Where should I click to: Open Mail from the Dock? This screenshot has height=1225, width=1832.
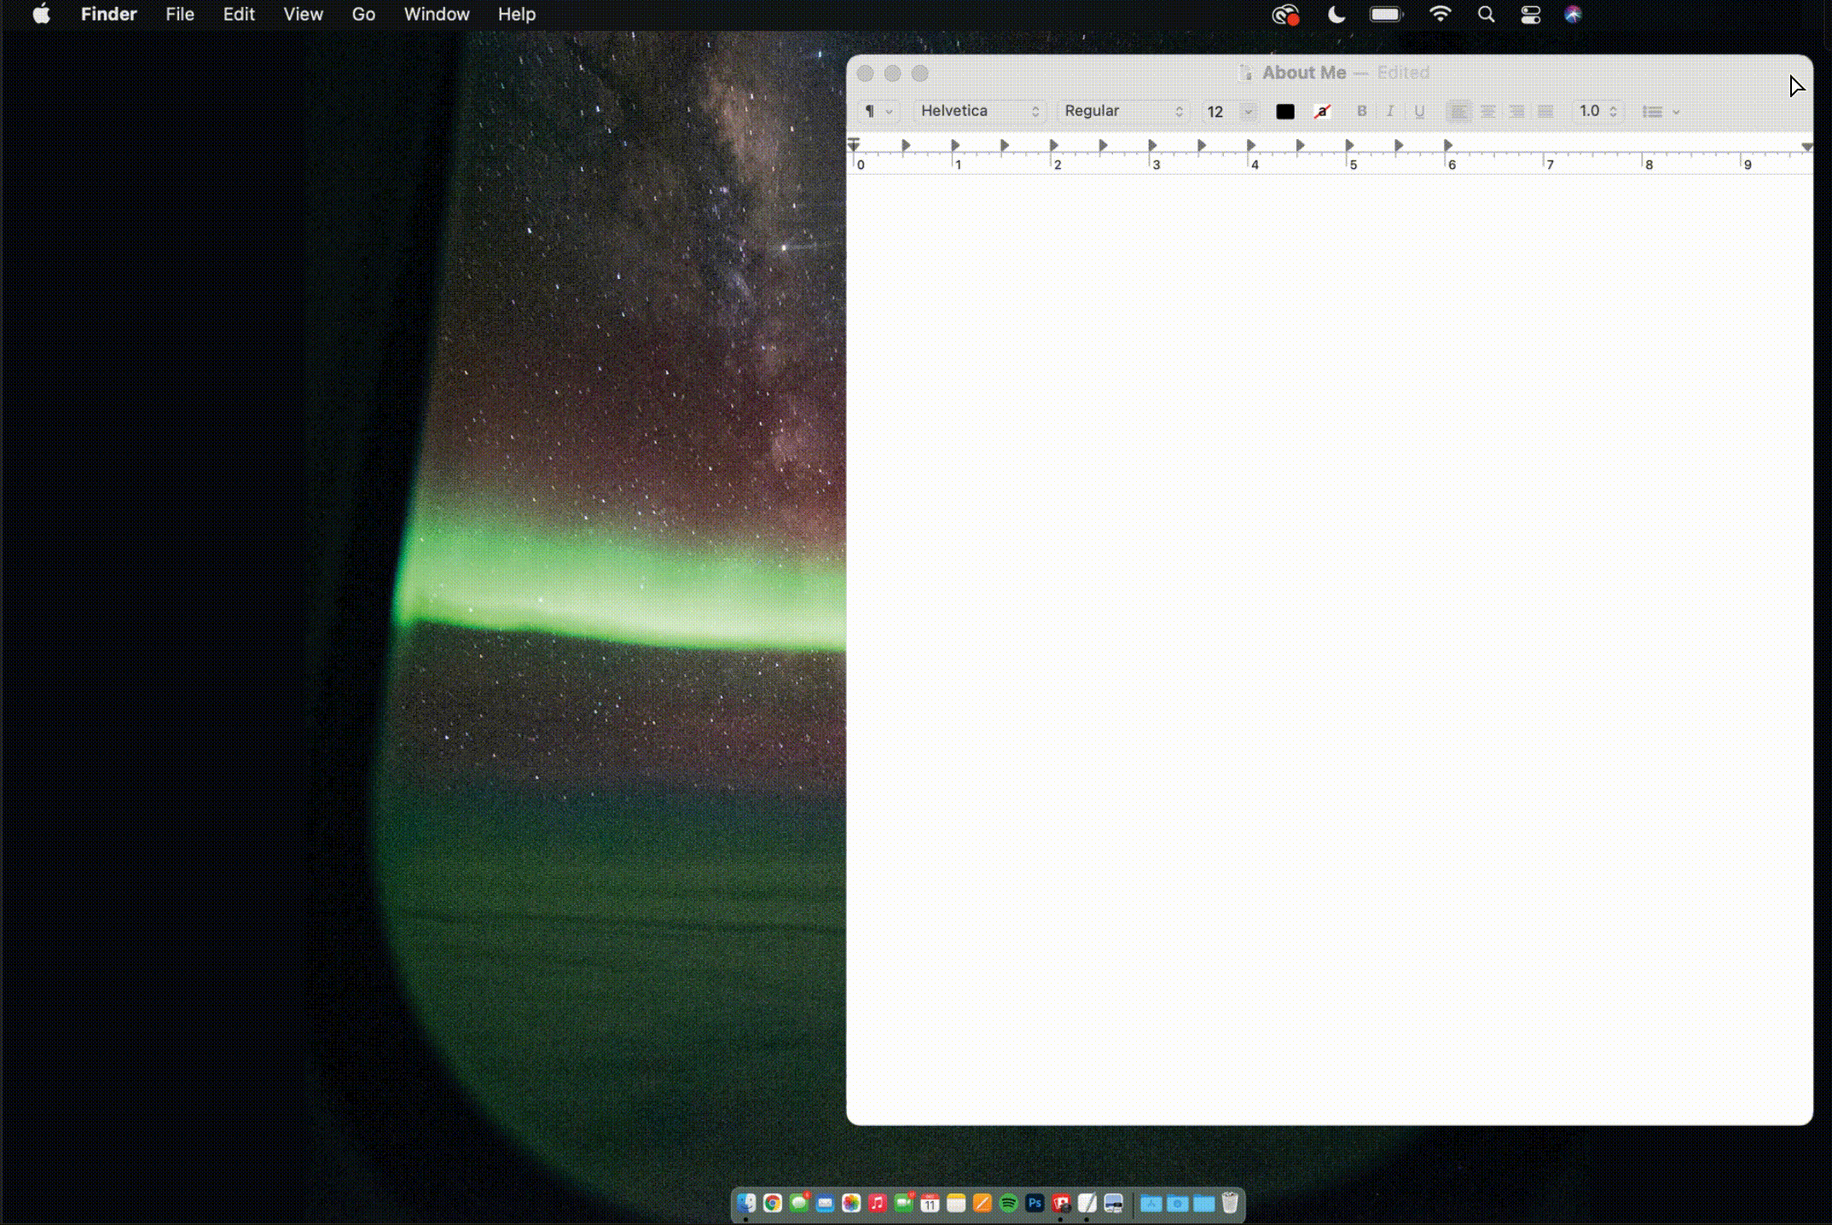(x=825, y=1203)
